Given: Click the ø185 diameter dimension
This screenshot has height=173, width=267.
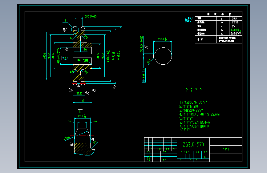Looking at the screenshot, I should pyautogui.click(x=98, y=56).
